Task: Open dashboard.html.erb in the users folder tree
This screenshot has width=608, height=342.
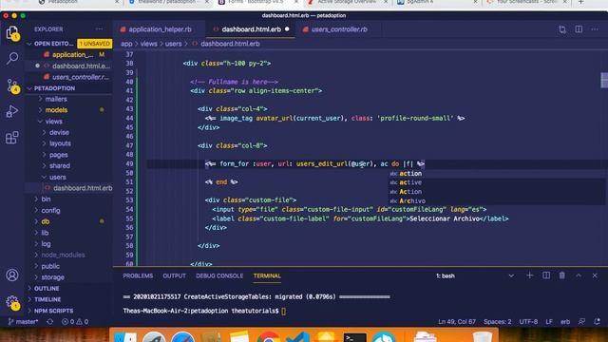Action: tap(83, 188)
